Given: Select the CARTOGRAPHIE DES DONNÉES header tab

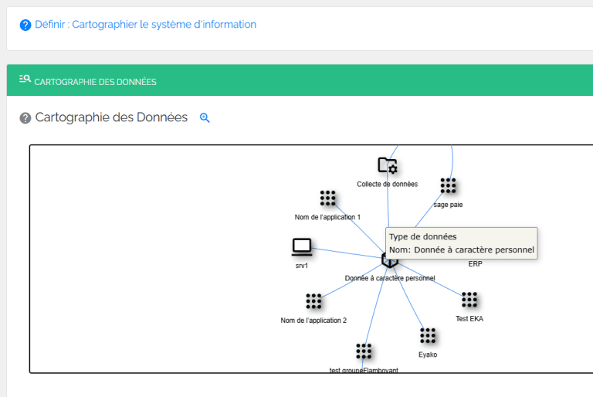Looking at the screenshot, I should (x=95, y=82).
